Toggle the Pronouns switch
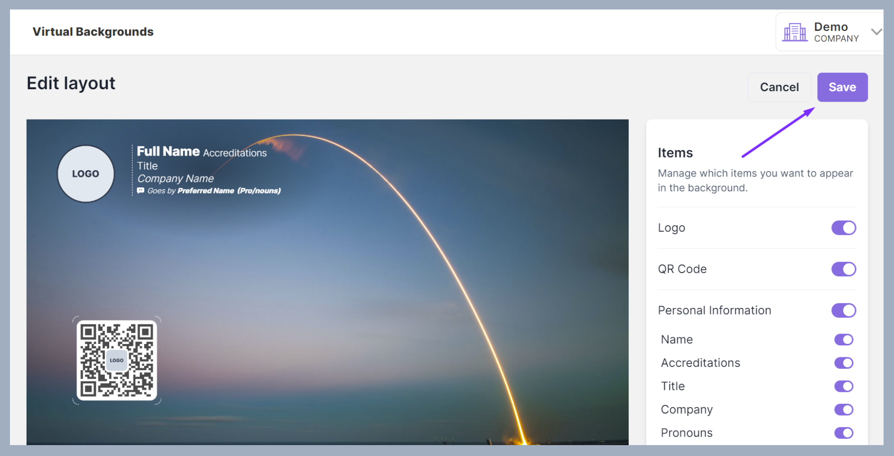The image size is (894, 456). [x=844, y=433]
